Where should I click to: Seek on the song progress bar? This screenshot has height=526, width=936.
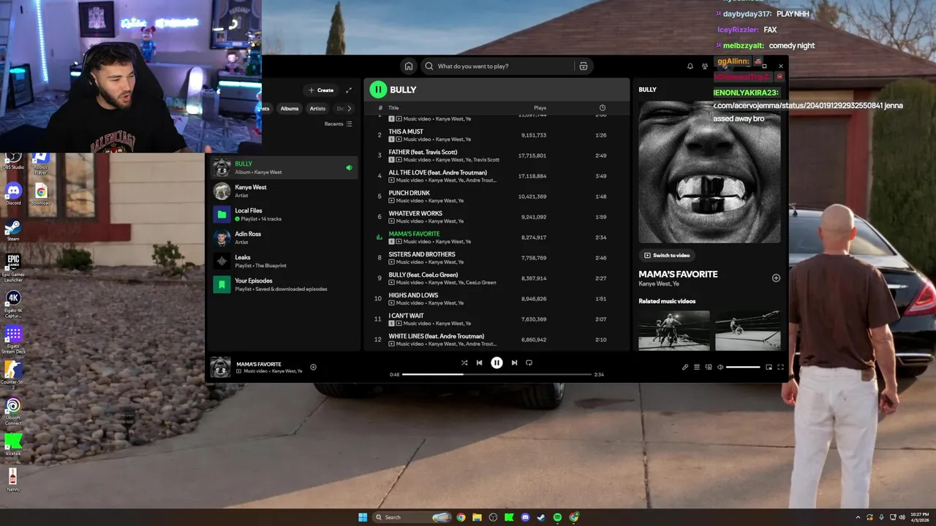(x=497, y=374)
